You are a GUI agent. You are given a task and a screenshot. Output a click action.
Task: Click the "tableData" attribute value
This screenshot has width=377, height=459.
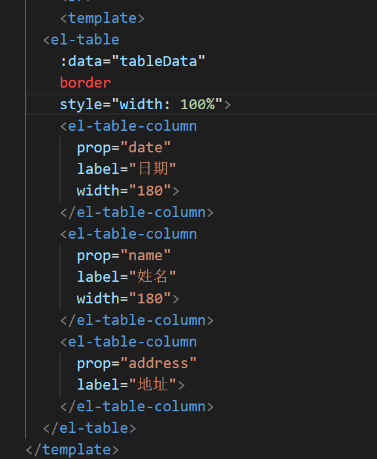click(x=158, y=61)
